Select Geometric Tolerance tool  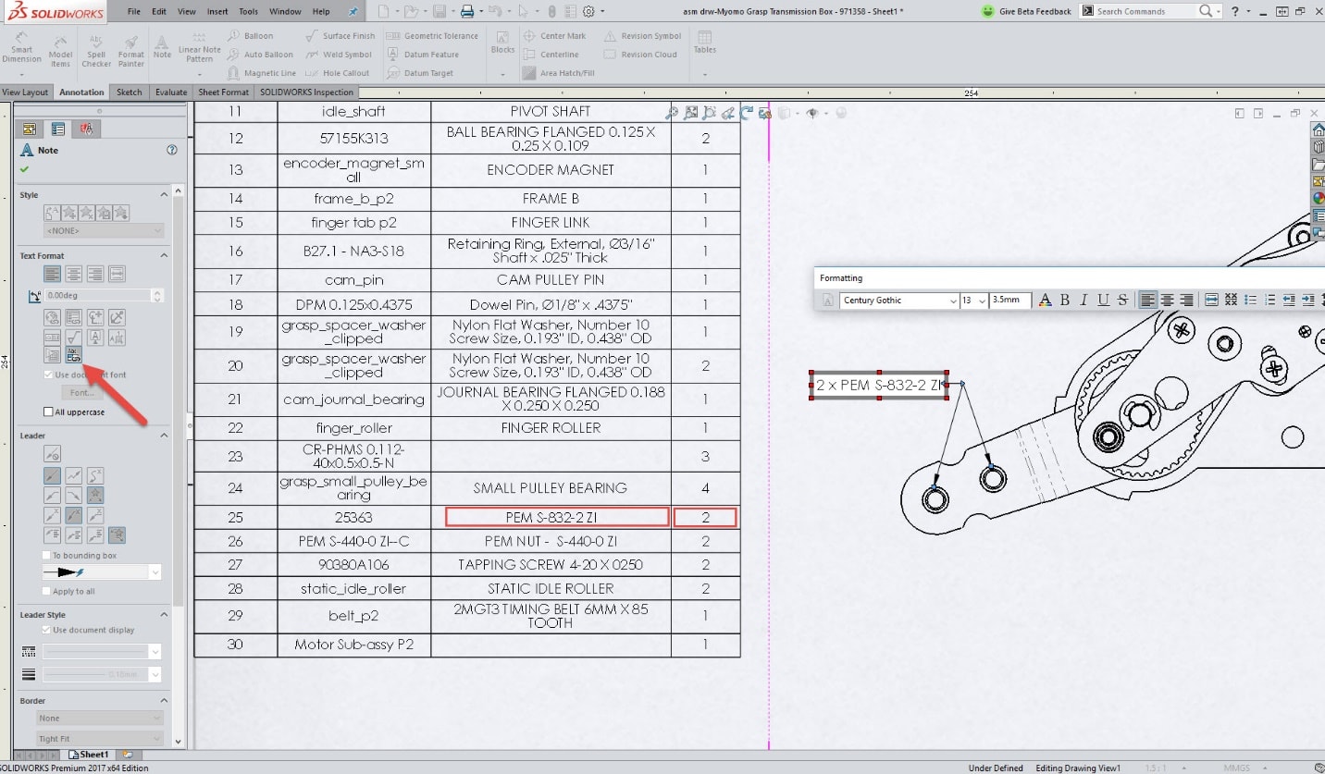coord(432,36)
